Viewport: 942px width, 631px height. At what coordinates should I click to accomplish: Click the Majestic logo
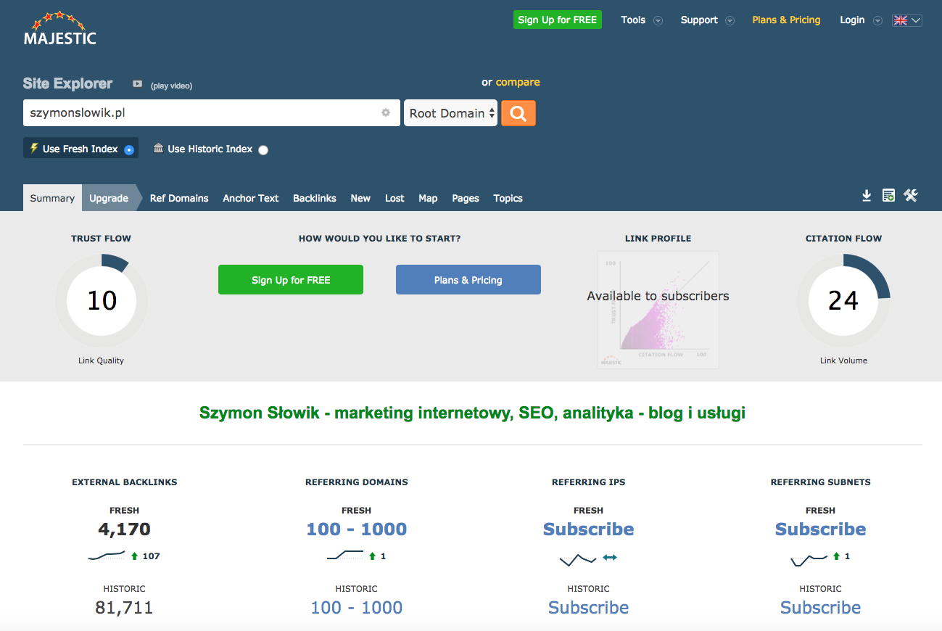(x=59, y=29)
